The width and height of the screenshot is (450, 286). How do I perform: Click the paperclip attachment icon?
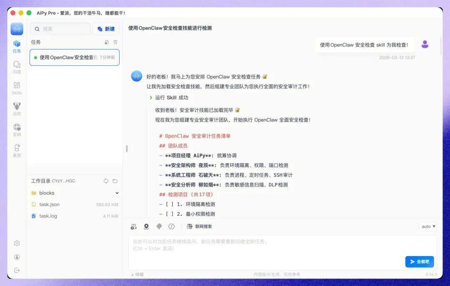159,227
